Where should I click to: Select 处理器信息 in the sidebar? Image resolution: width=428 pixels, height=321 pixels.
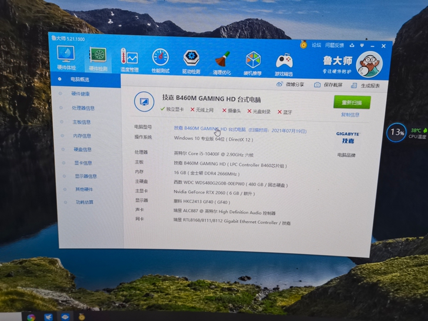coord(83,108)
